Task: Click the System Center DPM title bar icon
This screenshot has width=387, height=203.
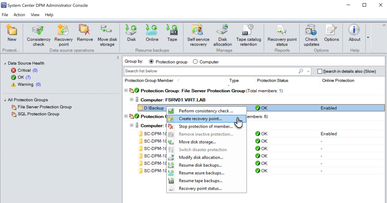Action: click(x=4, y=5)
